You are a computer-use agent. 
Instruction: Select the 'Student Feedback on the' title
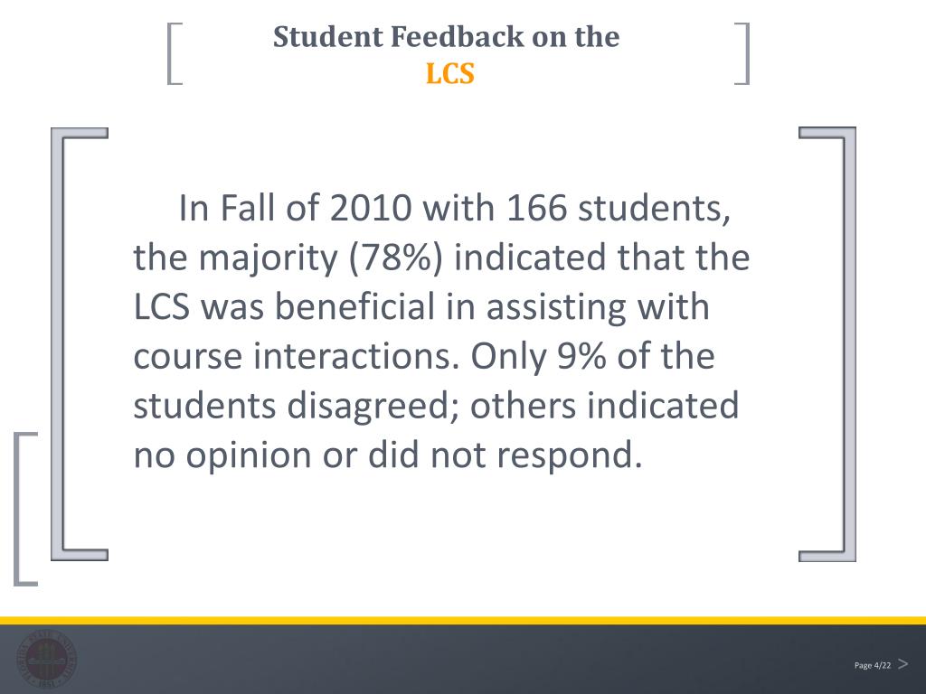pos(447,36)
